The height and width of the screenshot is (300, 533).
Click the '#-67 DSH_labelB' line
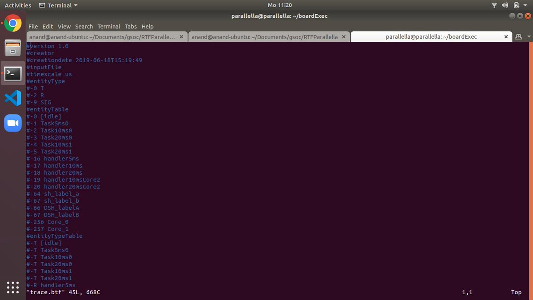[x=53, y=215]
